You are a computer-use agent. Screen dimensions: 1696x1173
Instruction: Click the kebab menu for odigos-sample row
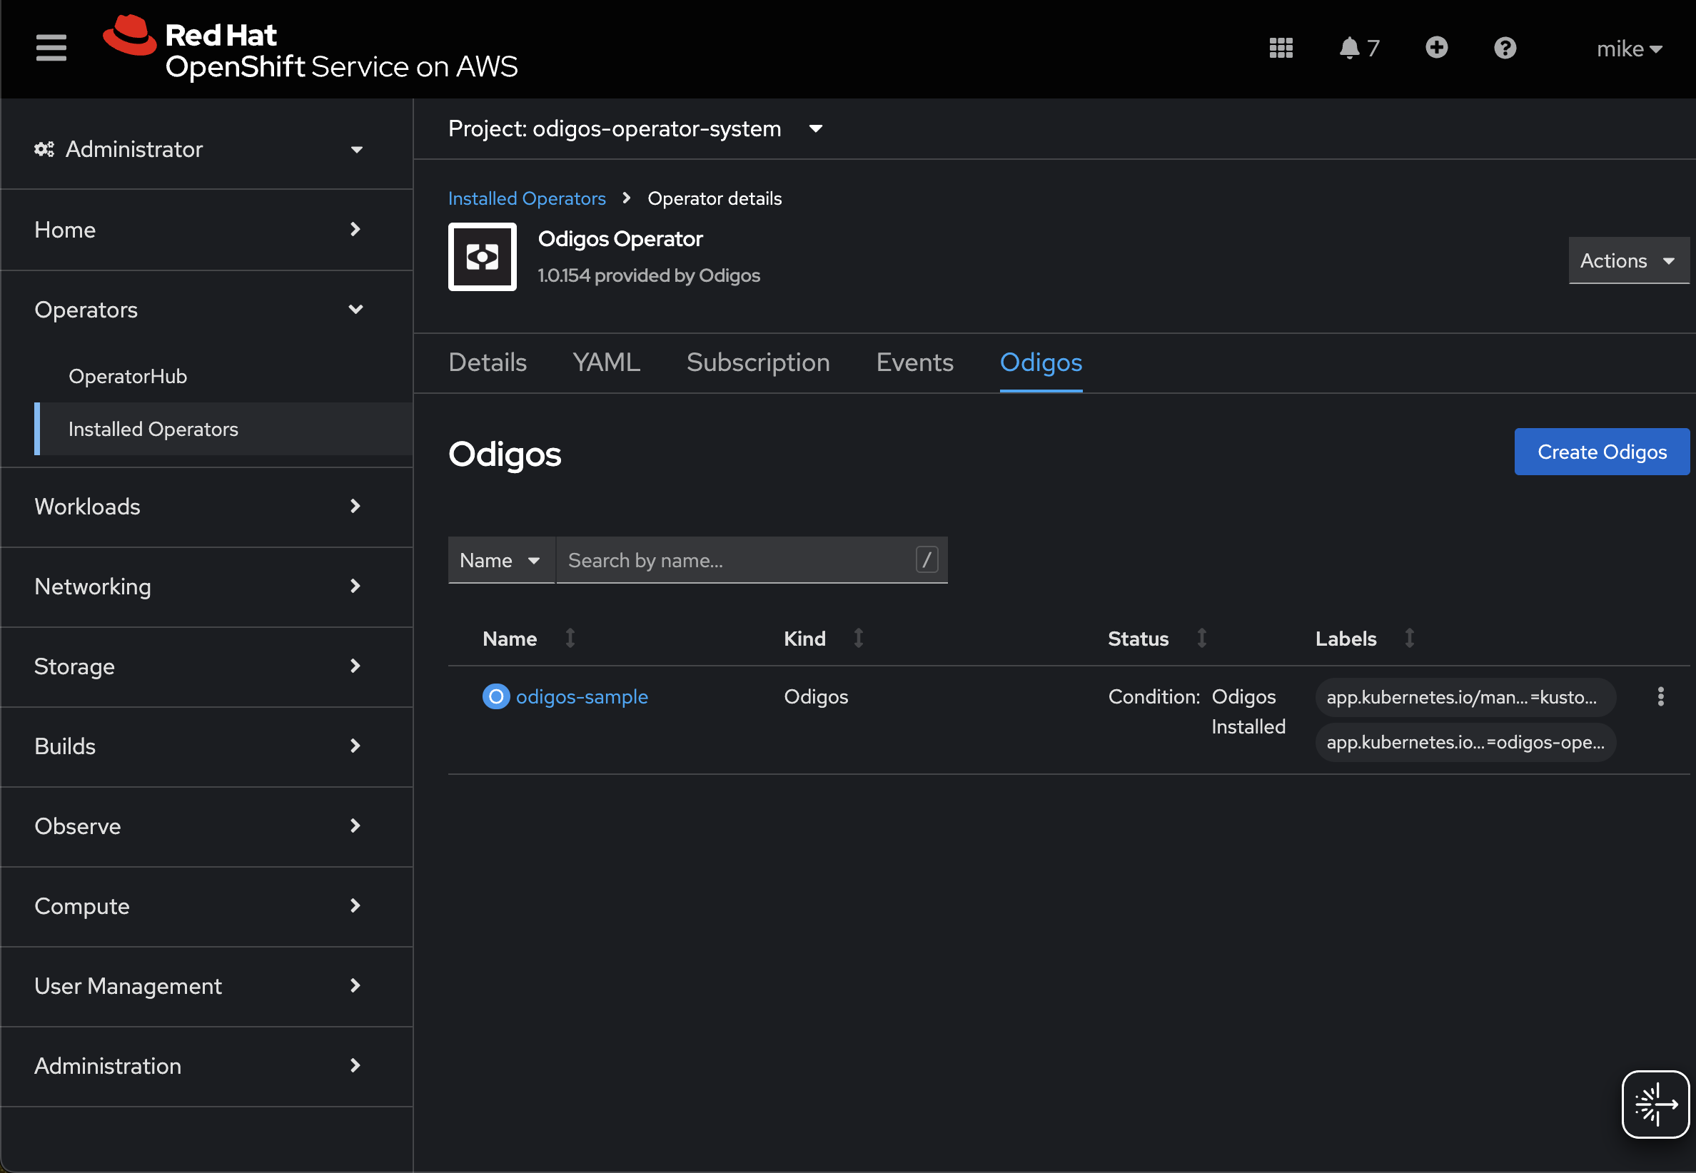1660,696
